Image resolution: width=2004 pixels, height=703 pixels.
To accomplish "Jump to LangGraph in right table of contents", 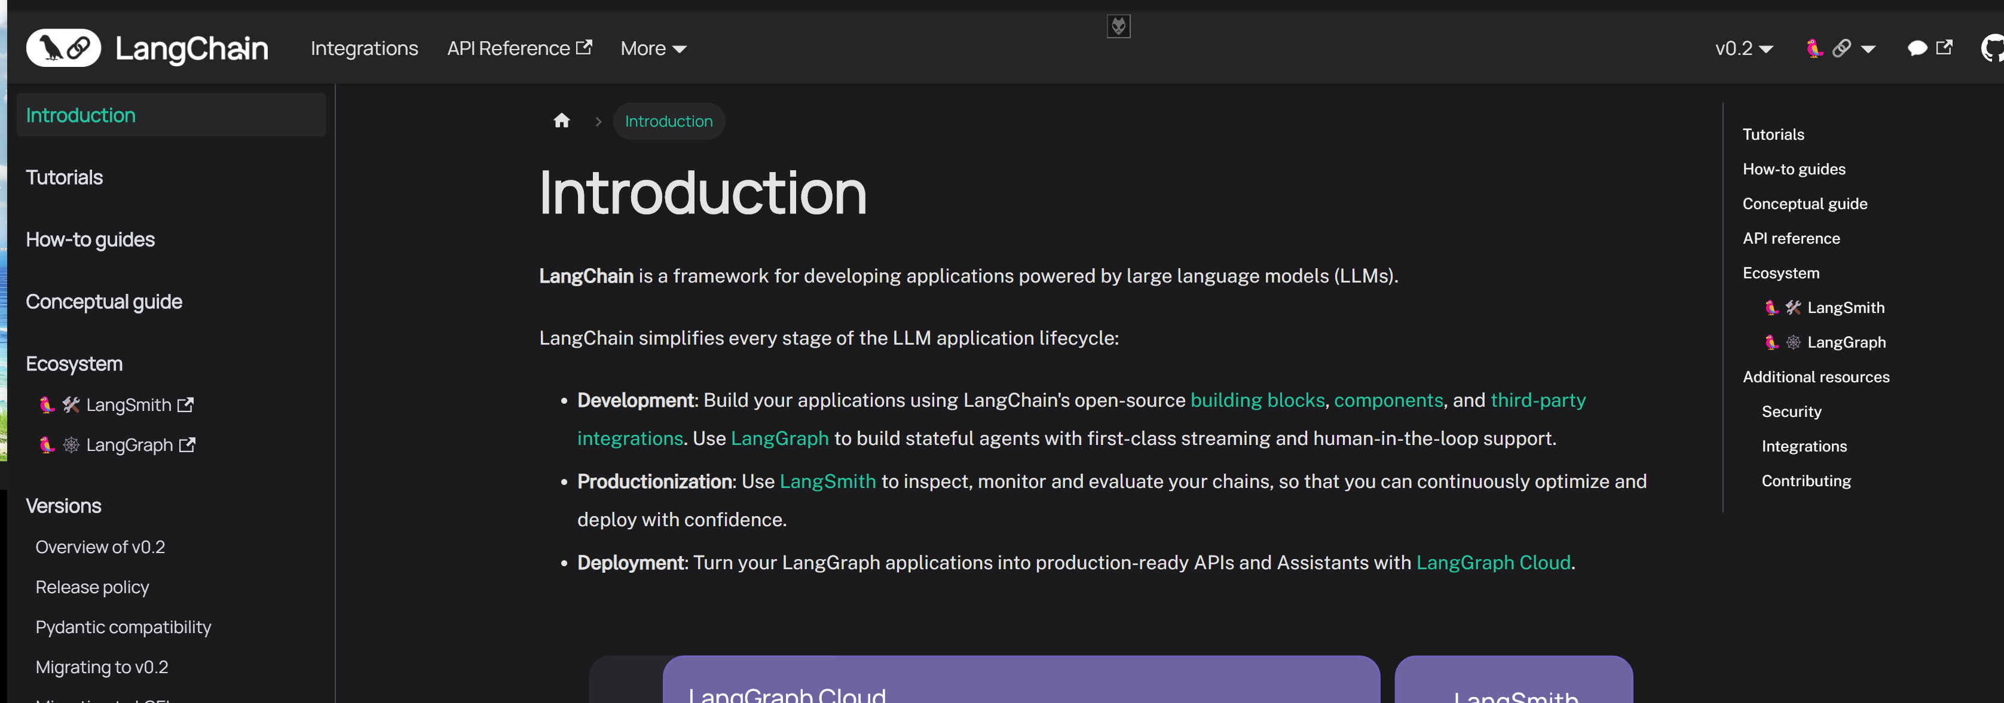I will click(1825, 342).
